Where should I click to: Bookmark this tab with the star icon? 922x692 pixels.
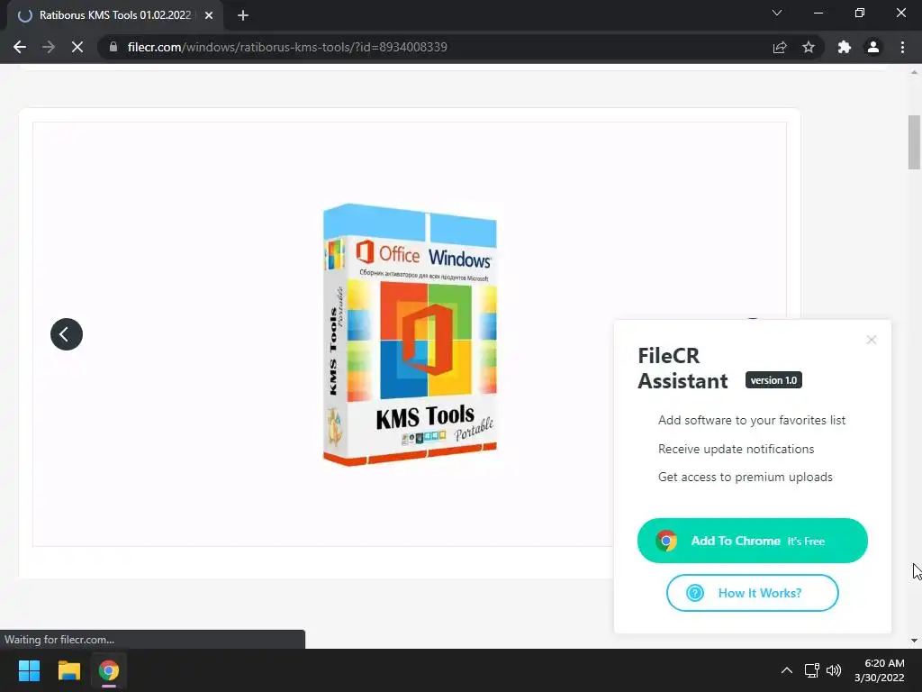pos(809,47)
